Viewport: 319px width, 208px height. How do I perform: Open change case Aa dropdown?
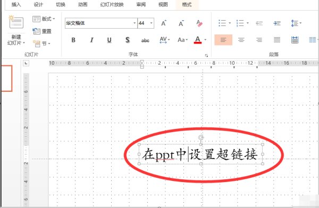(182, 40)
